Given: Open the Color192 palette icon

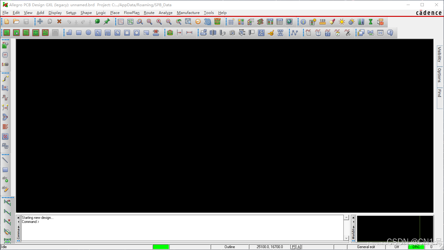Looking at the screenshot, I should 241,21.
